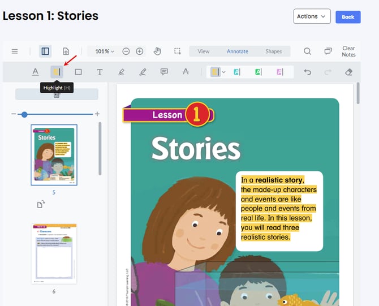Add a comment note with callout tool

164,72
